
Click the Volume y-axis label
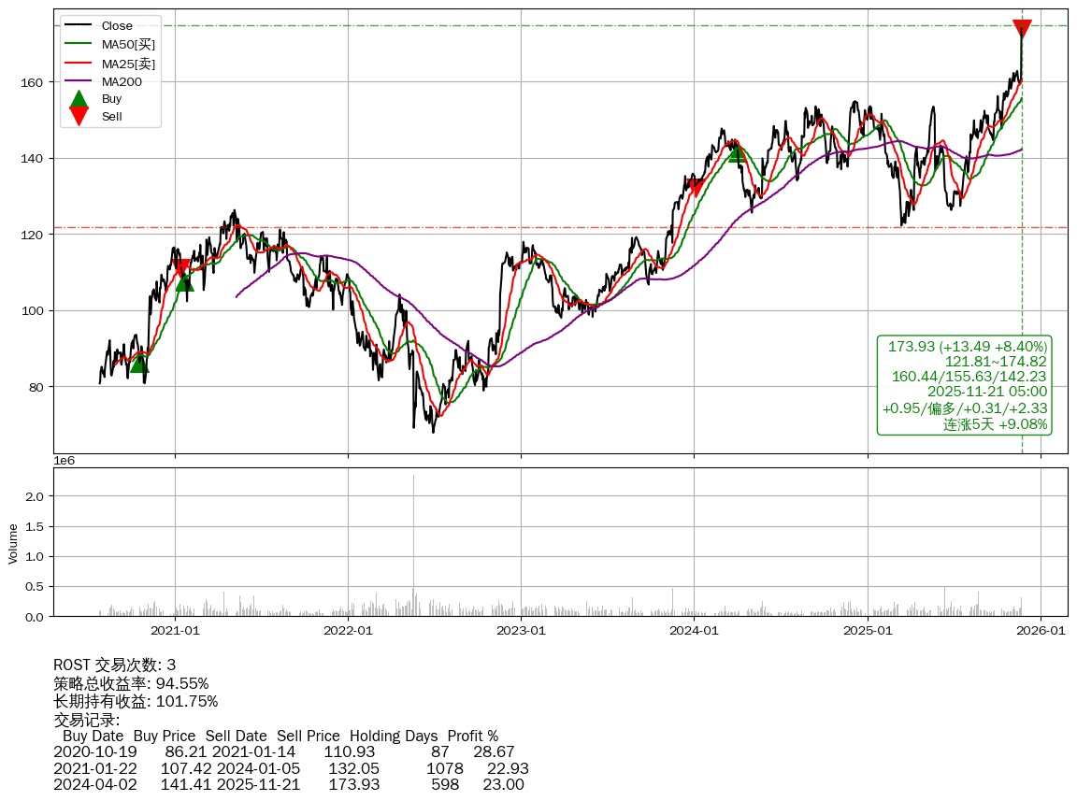tap(13, 543)
